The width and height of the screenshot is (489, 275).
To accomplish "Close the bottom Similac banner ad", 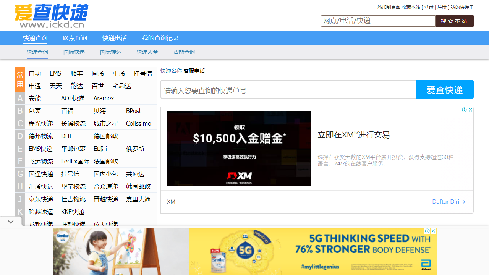I will pos(434,231).
